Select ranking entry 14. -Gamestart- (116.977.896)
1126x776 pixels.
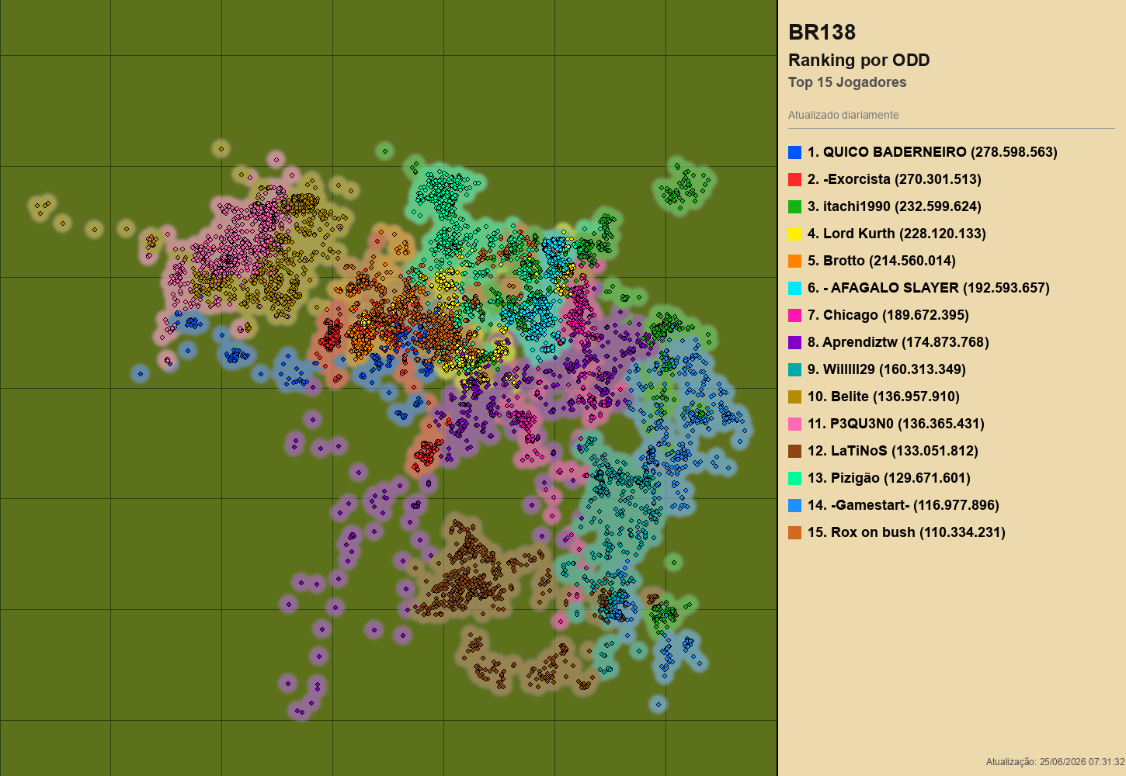click(x=903, y=505)
